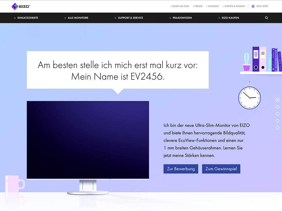This screenshot has height=211, width=282.
Task: Expand the Einsatzgebiete menu
Action: (x=26, y=18)
